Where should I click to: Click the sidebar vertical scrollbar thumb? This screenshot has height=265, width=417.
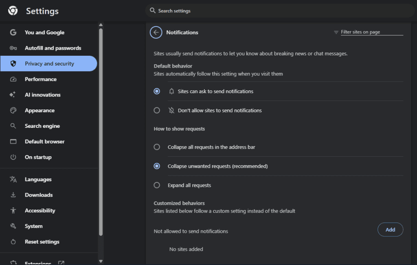click(x=101, y=132)
